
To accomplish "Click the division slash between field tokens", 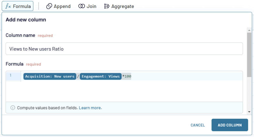I will [78, 76].
